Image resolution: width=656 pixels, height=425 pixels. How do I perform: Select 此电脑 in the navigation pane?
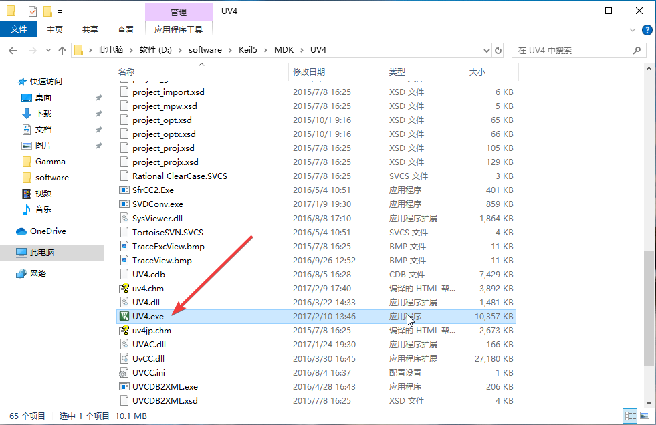pos(52,253)
